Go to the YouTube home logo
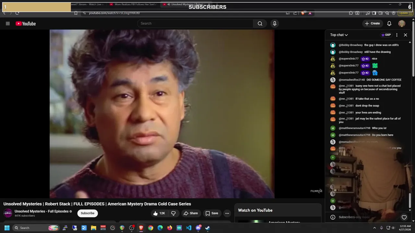 click(26, 24)
